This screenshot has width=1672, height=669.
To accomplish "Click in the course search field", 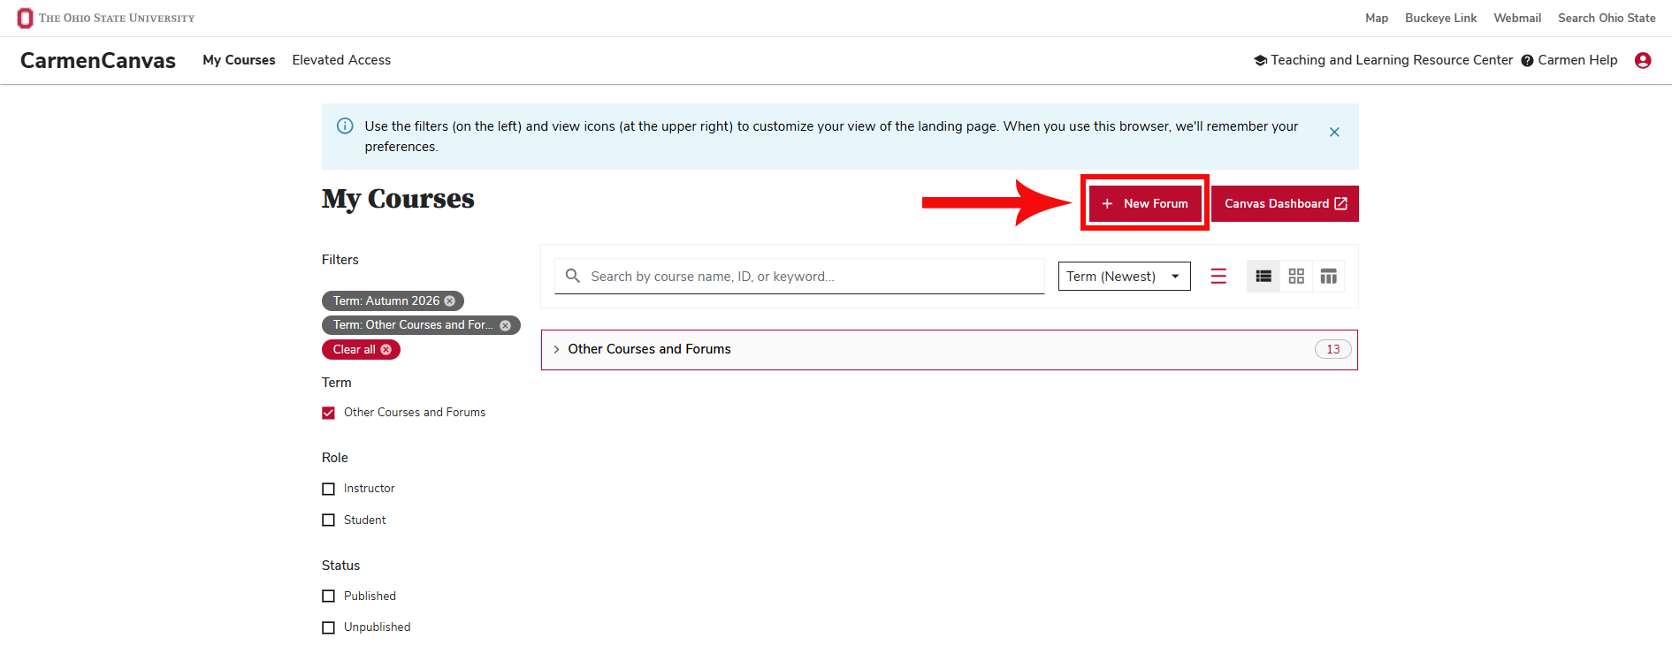I will (x=799, y=277).
